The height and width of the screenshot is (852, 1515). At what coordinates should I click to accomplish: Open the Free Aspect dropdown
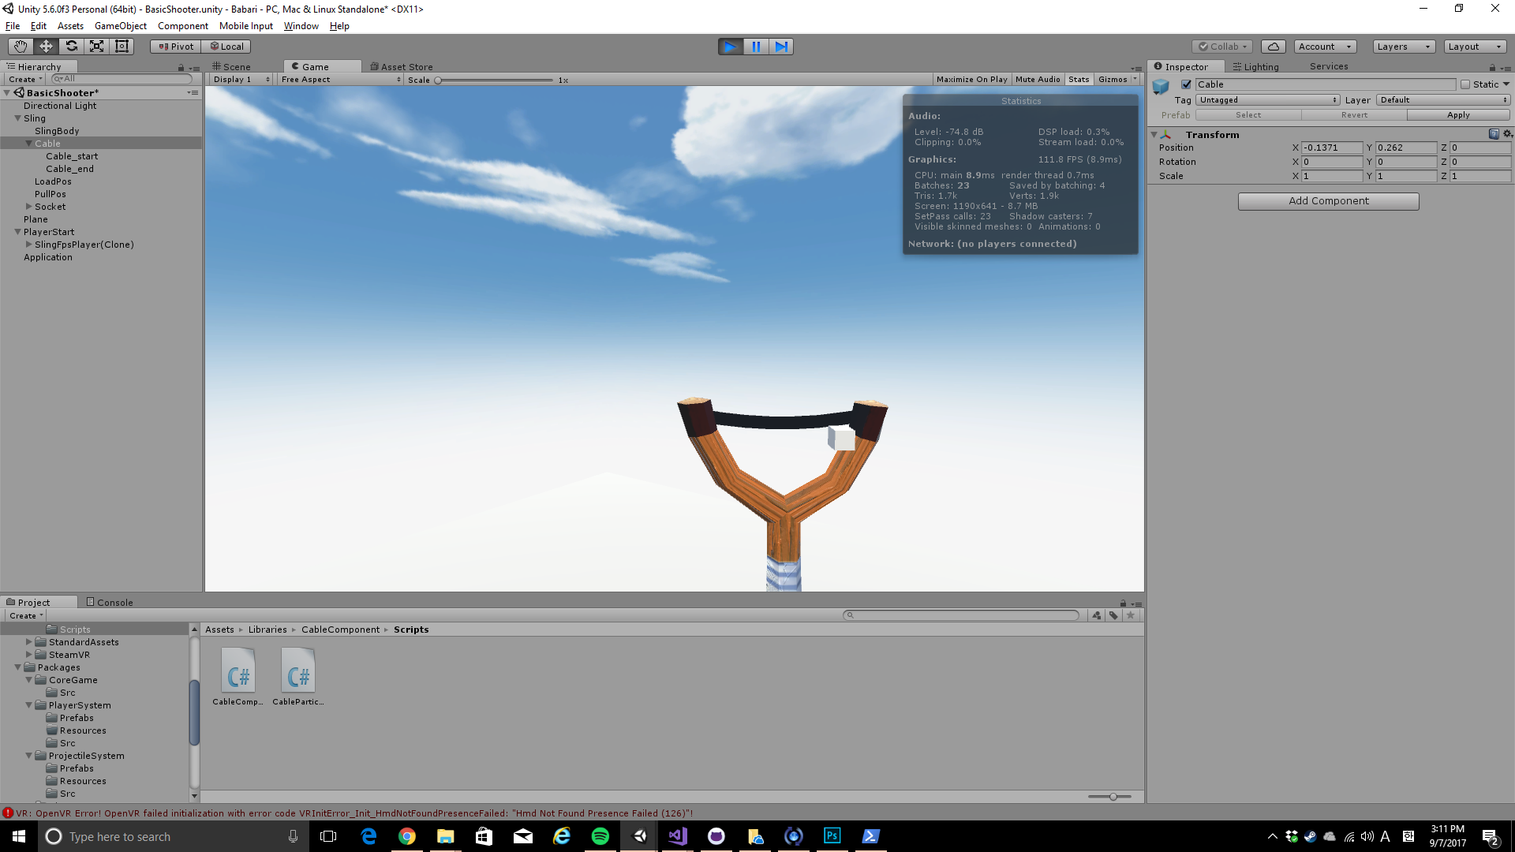339,79
